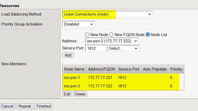Click the Priority column header
The height and width of the screenshot is (111, 198).
point(176,69)
